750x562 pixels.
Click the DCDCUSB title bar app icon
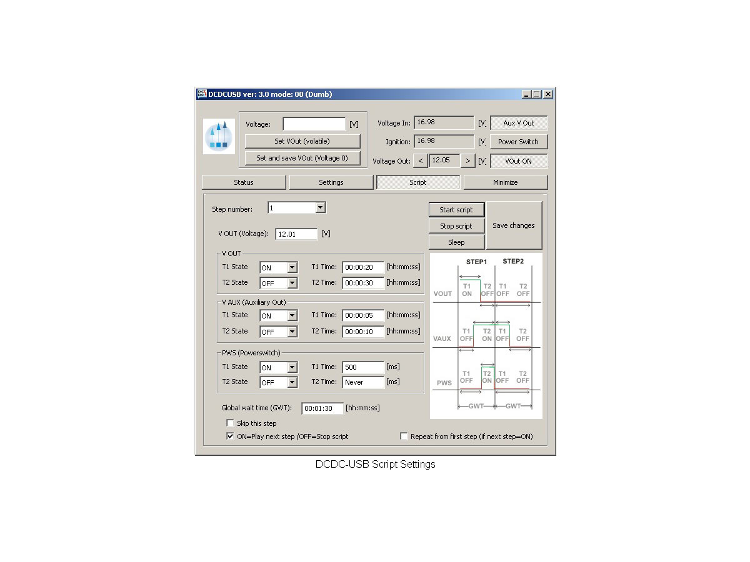pos(202,94)
